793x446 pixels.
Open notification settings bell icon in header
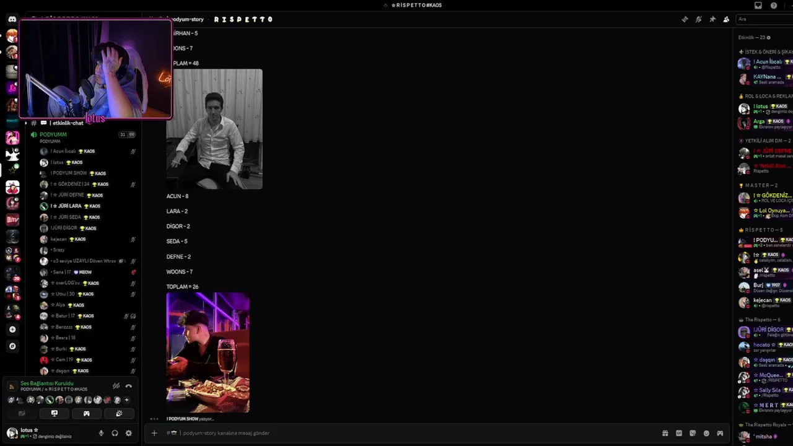pos(698,19)
